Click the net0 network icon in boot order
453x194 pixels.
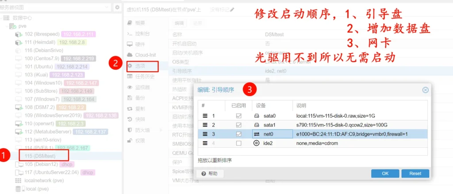257,134
